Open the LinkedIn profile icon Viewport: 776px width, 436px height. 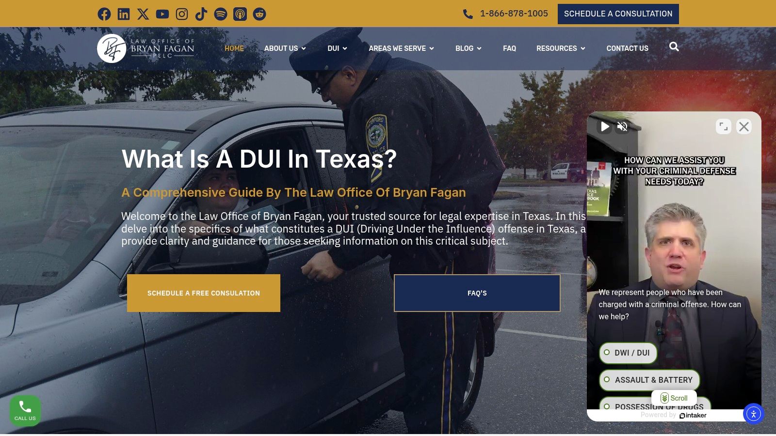[x=124, y=14]
